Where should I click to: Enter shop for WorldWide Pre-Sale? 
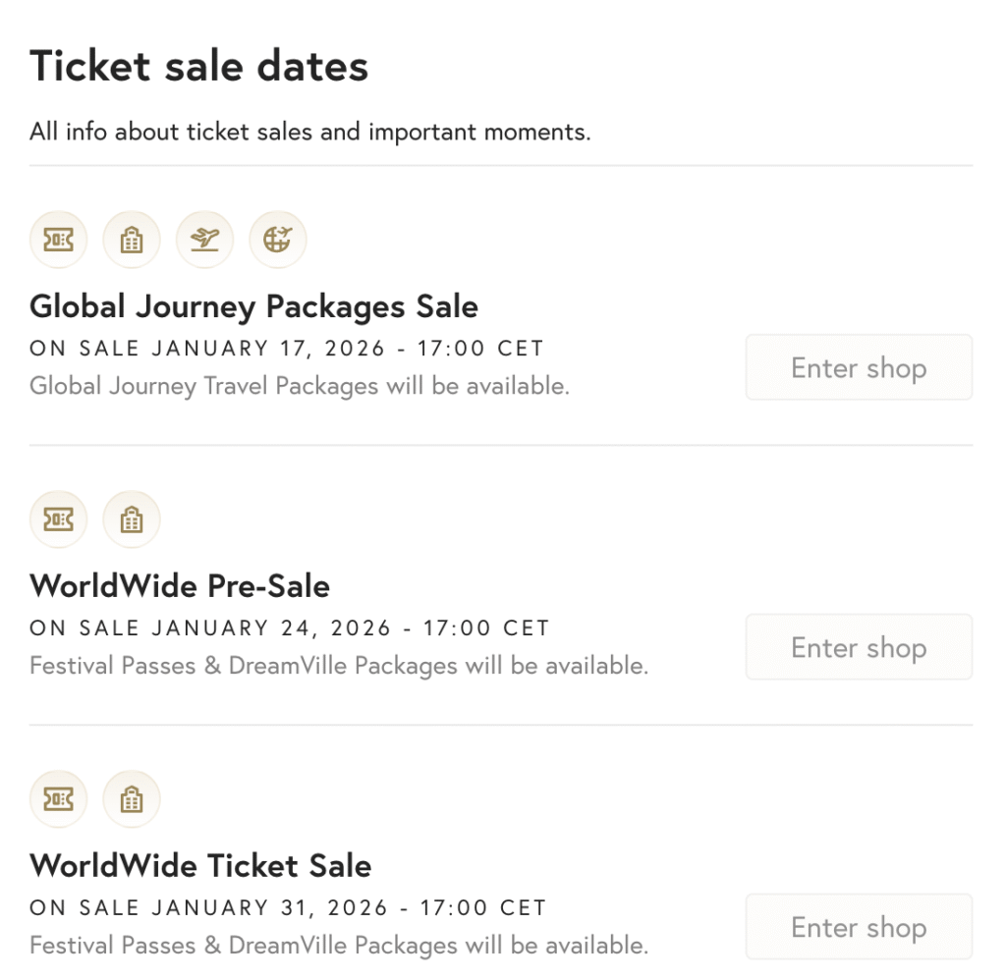pos(859,647)
